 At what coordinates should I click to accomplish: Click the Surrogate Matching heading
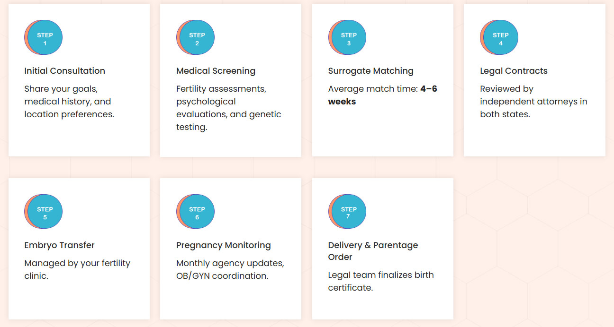370,71
